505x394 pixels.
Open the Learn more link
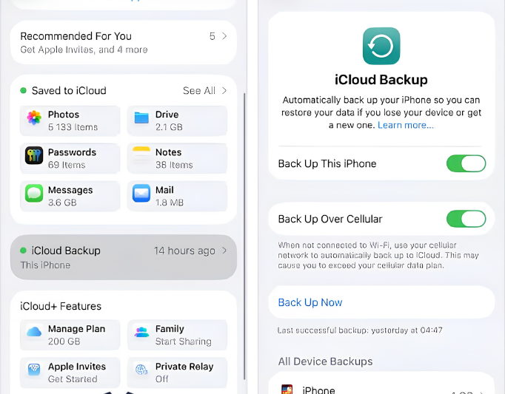[406, 125]
